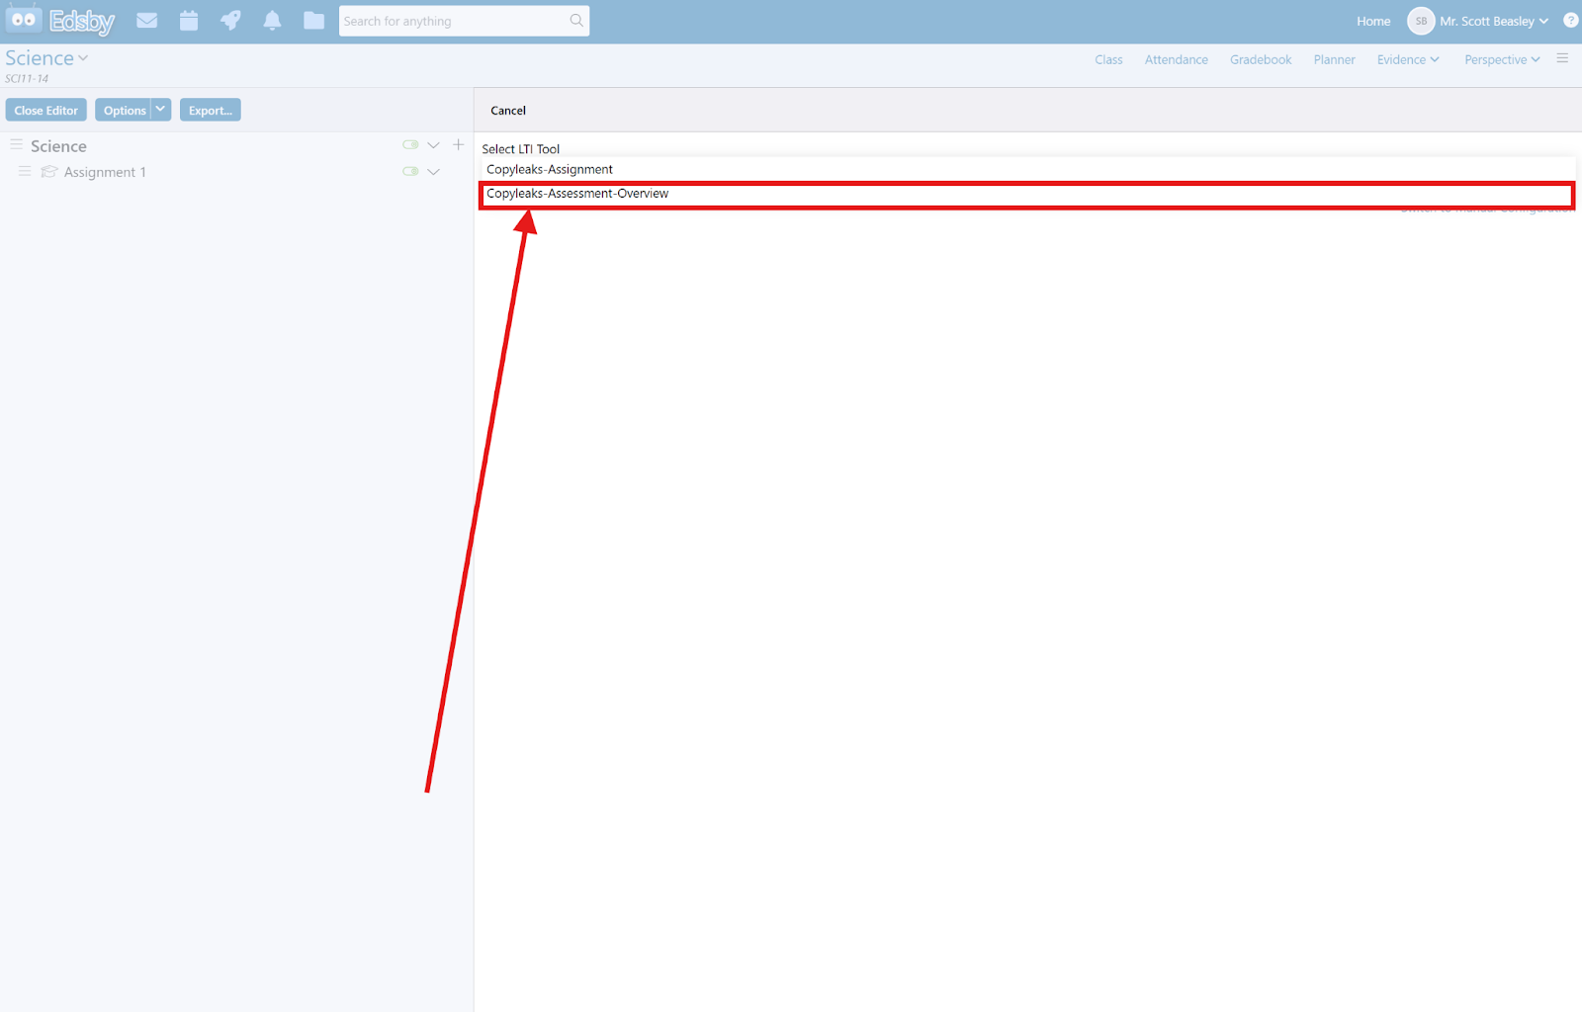
Task: Select Assignment 1 in the tree
Action: point(105,172)
